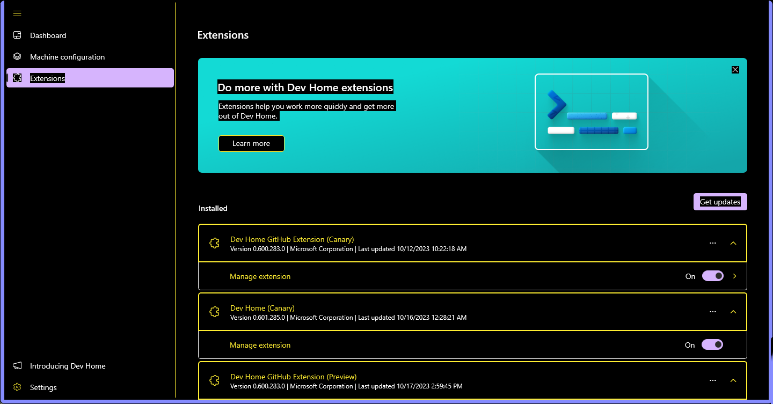Click the Learn more button
Image resolution: width=773 pixels, height=404 pixels.
pyautogui.click(x=251, y=143)
